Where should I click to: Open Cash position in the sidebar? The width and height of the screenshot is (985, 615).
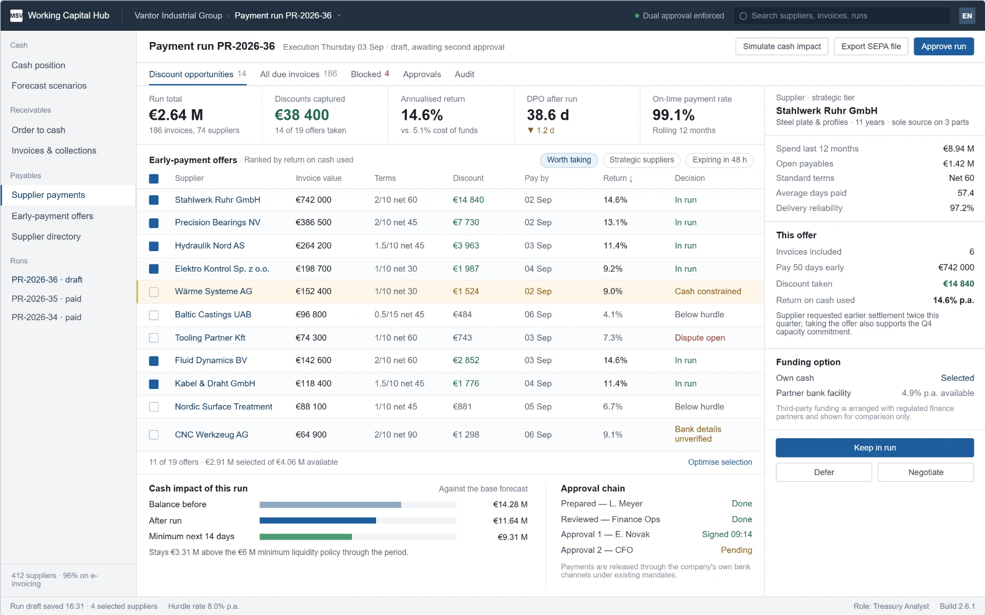tap(69, 65)
